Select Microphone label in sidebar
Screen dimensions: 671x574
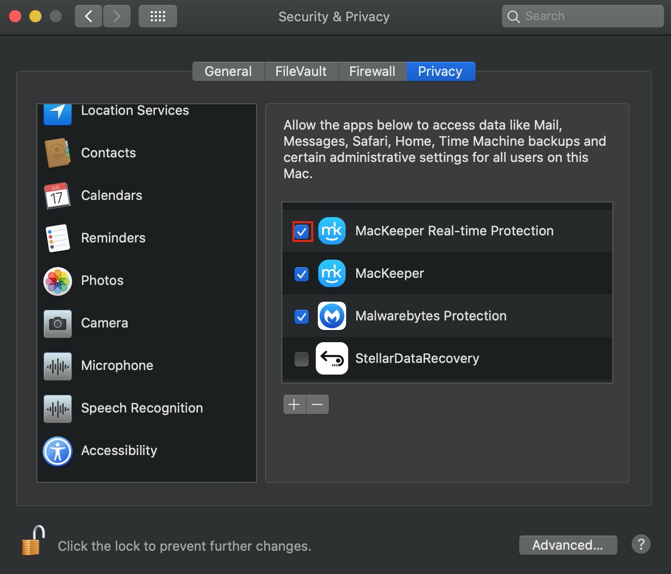[117, 365]
